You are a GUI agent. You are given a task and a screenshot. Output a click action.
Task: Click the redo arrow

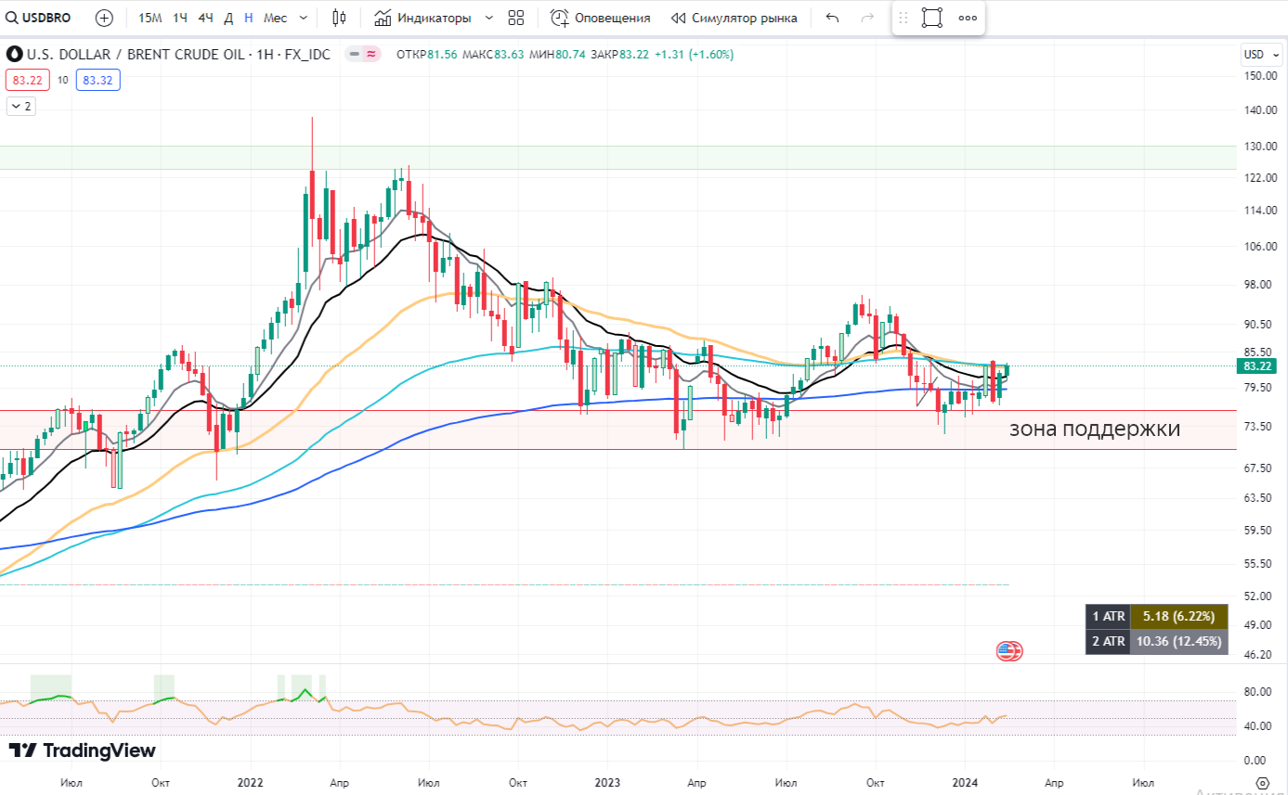867,18
